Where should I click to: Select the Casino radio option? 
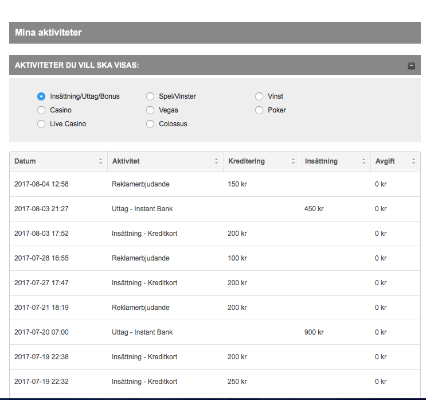click(41, 110)
